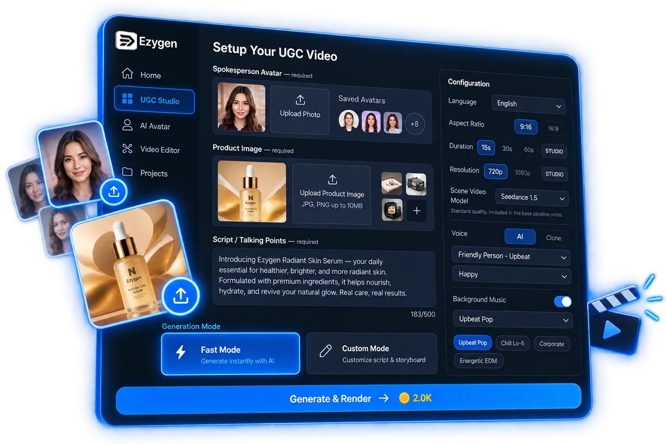
Task: Select STUDIO resolution option
Action: pyautogui.click(x=554, y=174)
